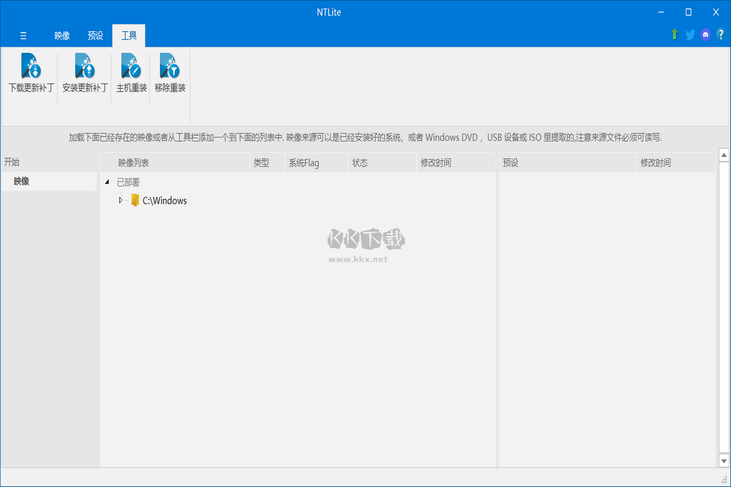Expand the C:\Windows image entry

click(x=122, y=200)
